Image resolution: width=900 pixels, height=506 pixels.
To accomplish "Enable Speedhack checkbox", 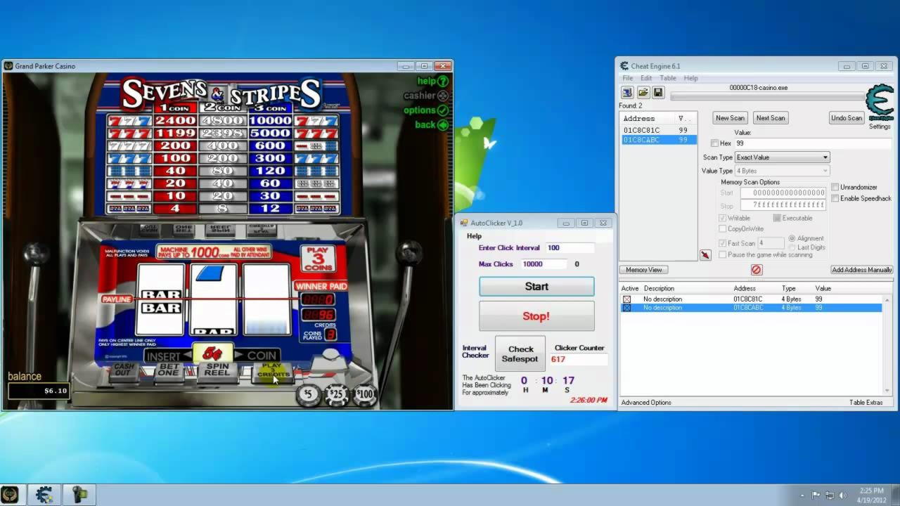I will pyautogui.click(x=835, y=198).
